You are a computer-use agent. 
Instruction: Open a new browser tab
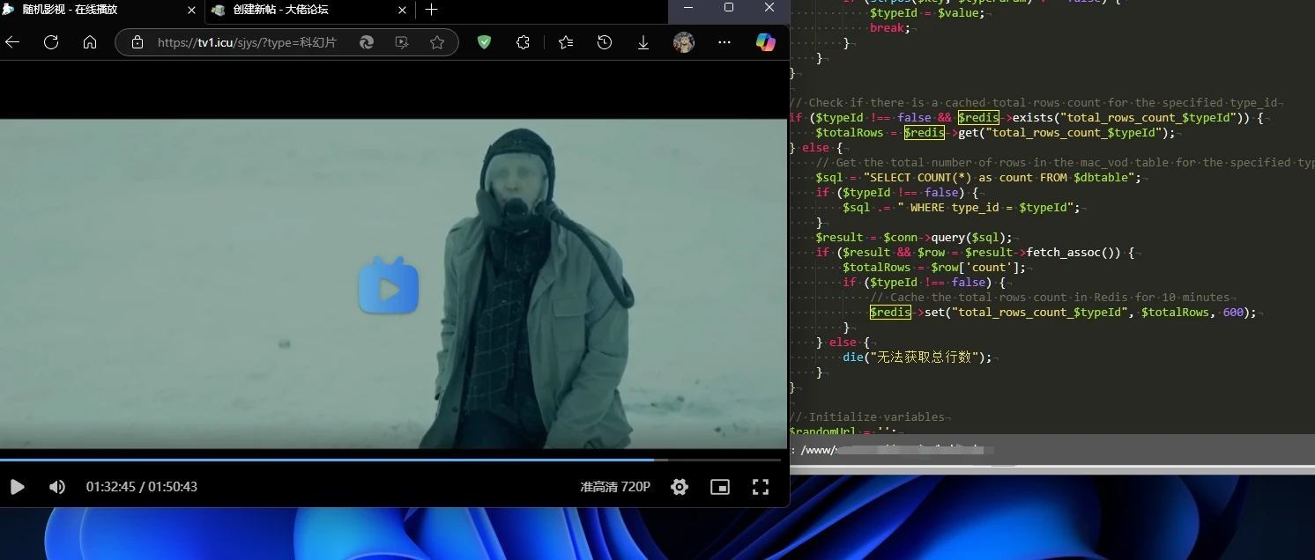(431, 10)
